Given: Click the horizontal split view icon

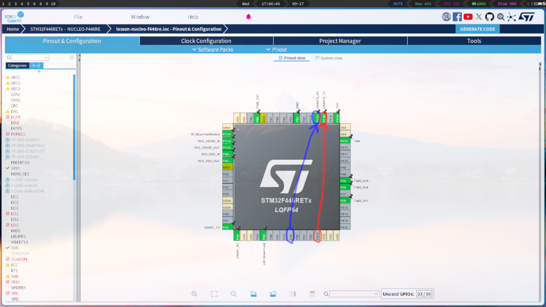Looking at the screenshot, I should pos(312,294).
